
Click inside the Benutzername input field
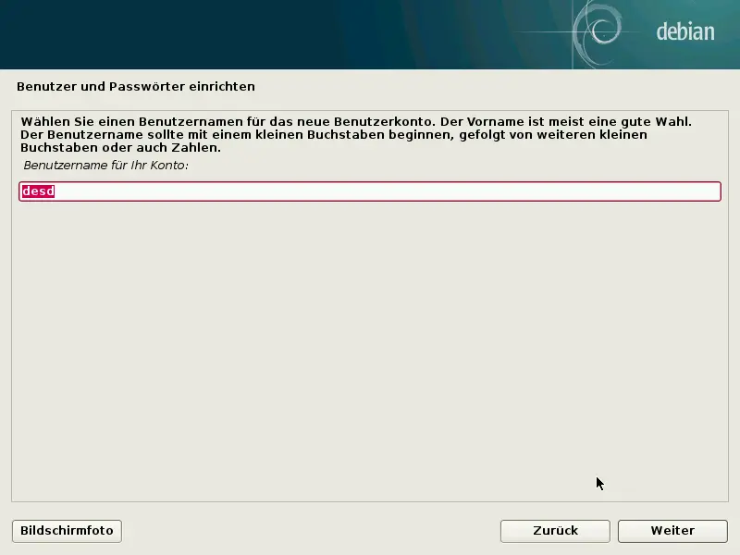pyautogui.click(x=370, y=191)
